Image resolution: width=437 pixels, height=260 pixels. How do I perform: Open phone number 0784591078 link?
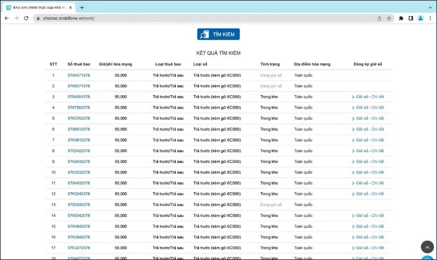[x=79, y=97]
